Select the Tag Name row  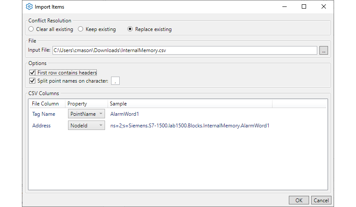44,114
